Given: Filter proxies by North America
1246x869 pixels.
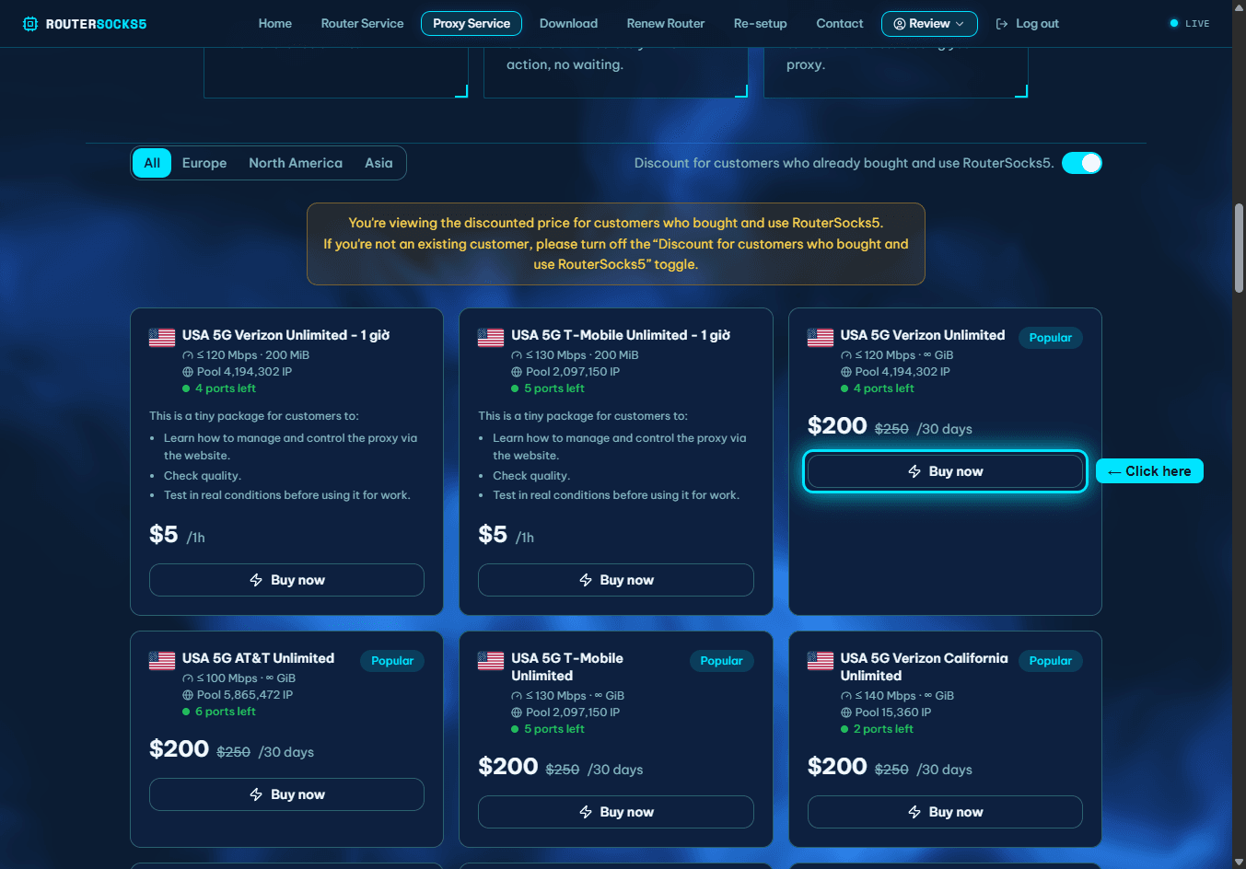Looking at the screenshot, I should pos(296,163).
